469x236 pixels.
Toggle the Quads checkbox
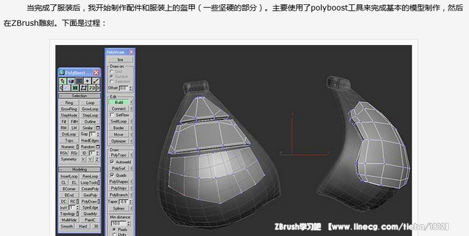point(112,175)
